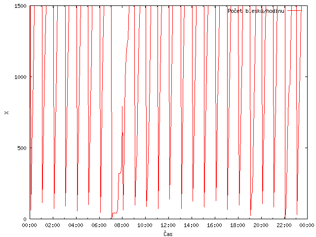
Task: Click the 22:00 time label
Action: point(284,225)
